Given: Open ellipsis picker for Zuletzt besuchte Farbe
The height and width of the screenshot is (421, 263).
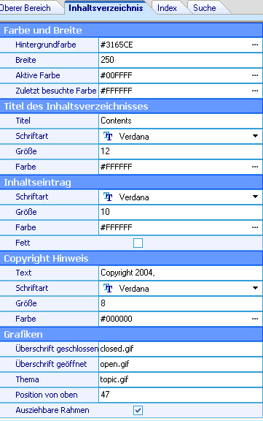Looking at the screenshot, I should pyautogui.click(x=255, y=91).
